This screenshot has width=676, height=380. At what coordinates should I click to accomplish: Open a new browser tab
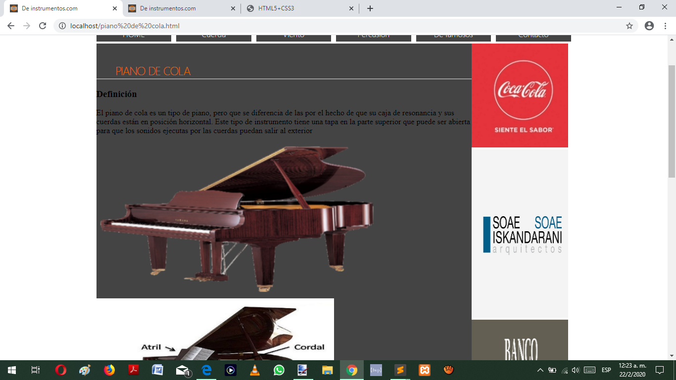[370, 8]
